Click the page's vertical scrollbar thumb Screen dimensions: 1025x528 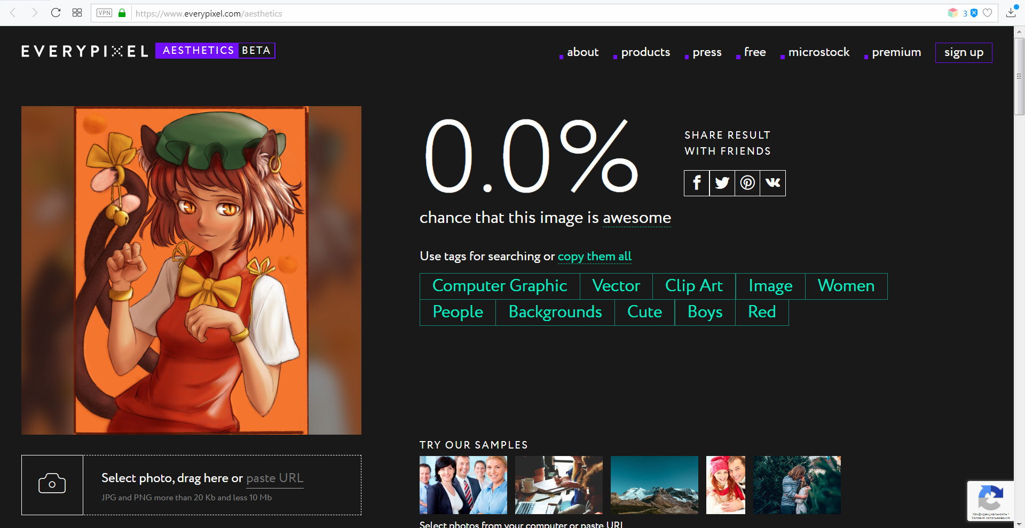1019,76
